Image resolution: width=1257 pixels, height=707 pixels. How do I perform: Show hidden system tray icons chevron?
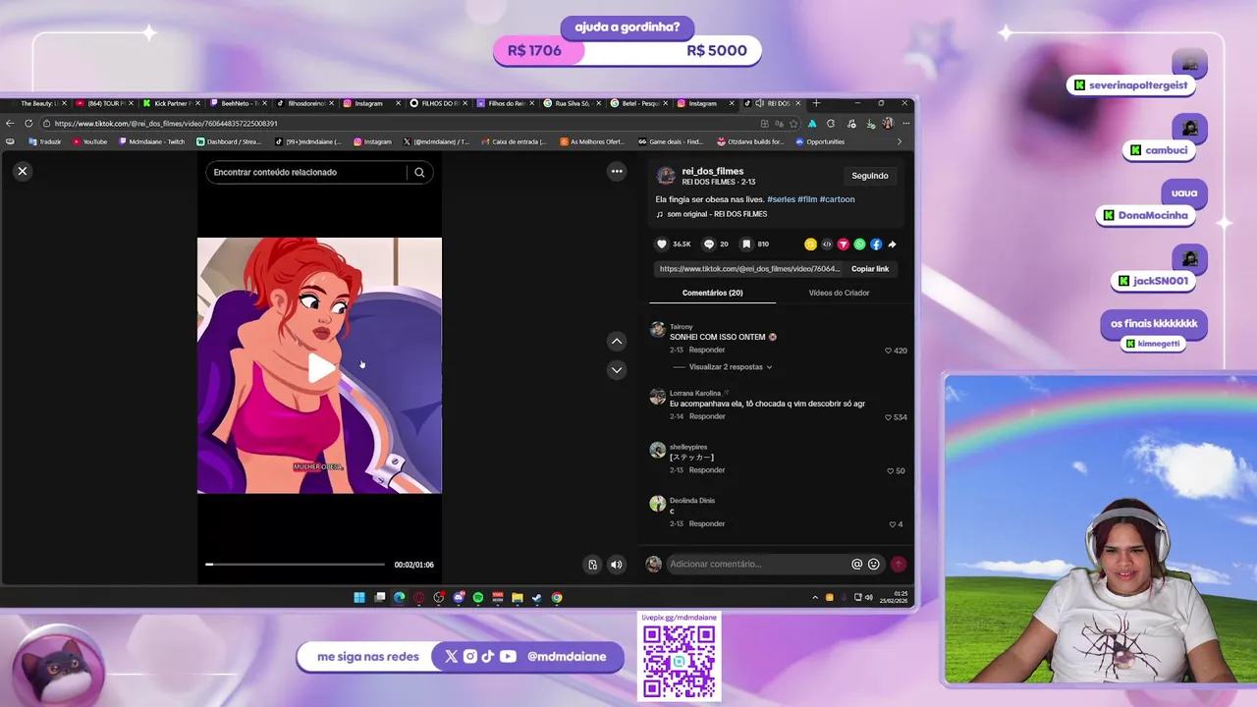pos(814,597)
